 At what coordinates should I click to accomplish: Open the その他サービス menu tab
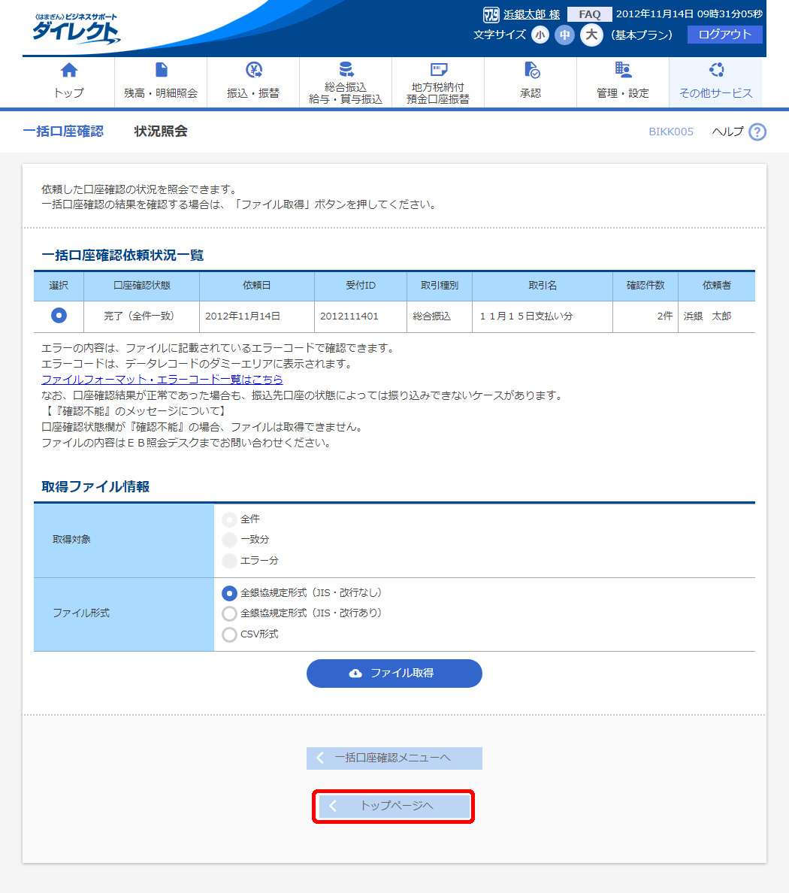[715, 83]
